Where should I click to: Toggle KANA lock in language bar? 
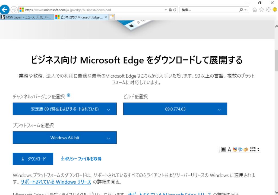click(x=253, y=151)
